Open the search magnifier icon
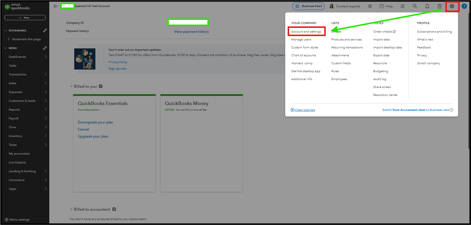The height and width of the screenshot is (225, 471). point(415,6)
